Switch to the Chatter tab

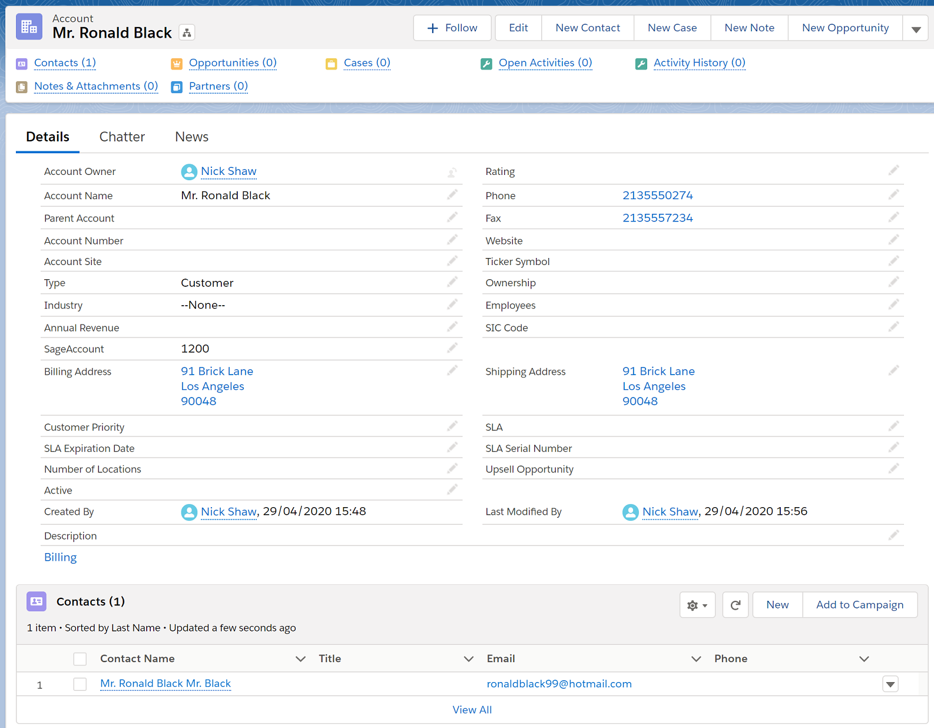pyautogui.click(x=122, y=137)
